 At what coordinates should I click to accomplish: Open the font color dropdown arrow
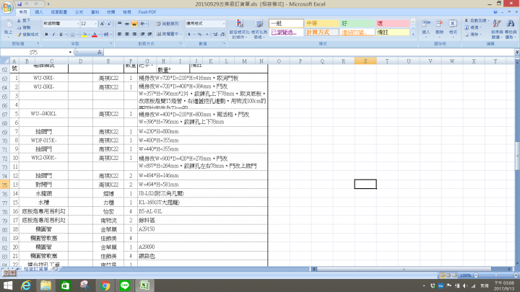[99, 35]
